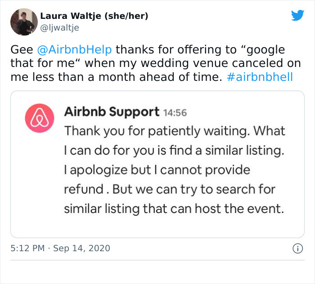Image resolution: width=315 pixels, height=284 pixels.
Task: Open Laura Waltje's profile photo
Action: coord(24,22)
